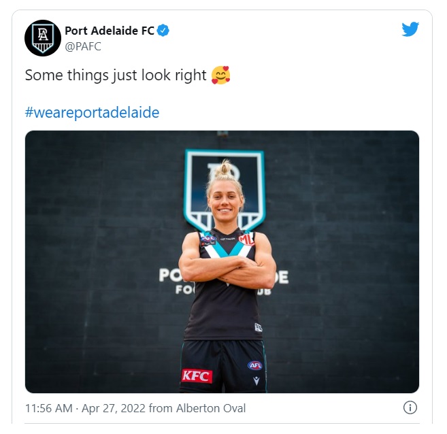Screen dimensions: 447x434
Task: Click the white 'PO' wall lettering in photo
Action: click(171, 276)
